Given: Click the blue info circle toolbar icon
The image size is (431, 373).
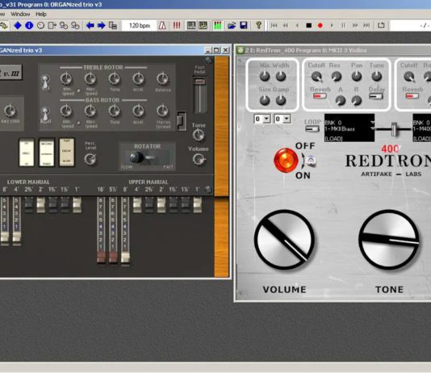Looking at the screenshot, I should [29, 26].
